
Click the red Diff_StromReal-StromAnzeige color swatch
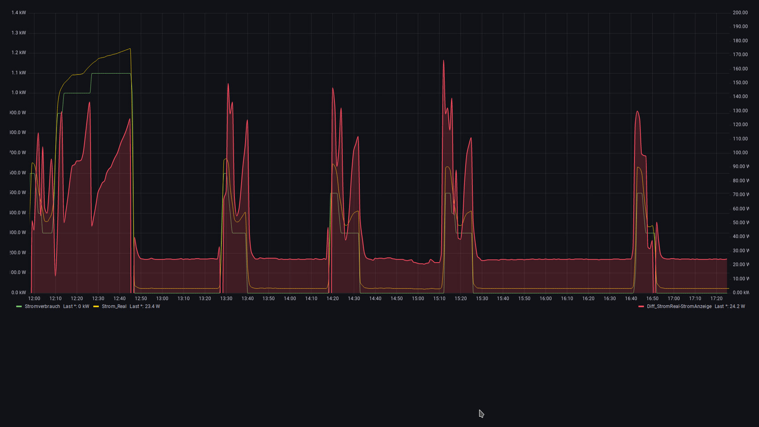tap(641, 306)
